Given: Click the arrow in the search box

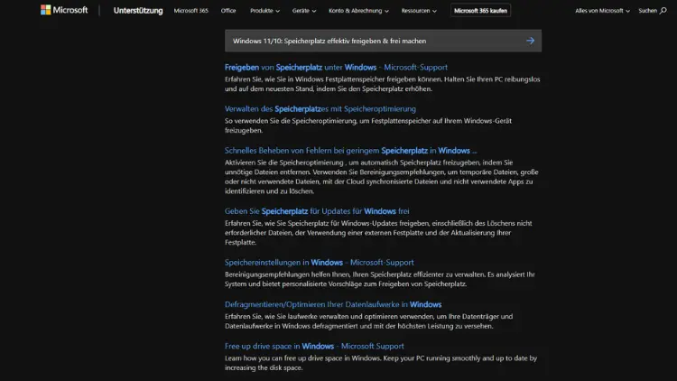Looking at the screenshot, I should point(530,41).
